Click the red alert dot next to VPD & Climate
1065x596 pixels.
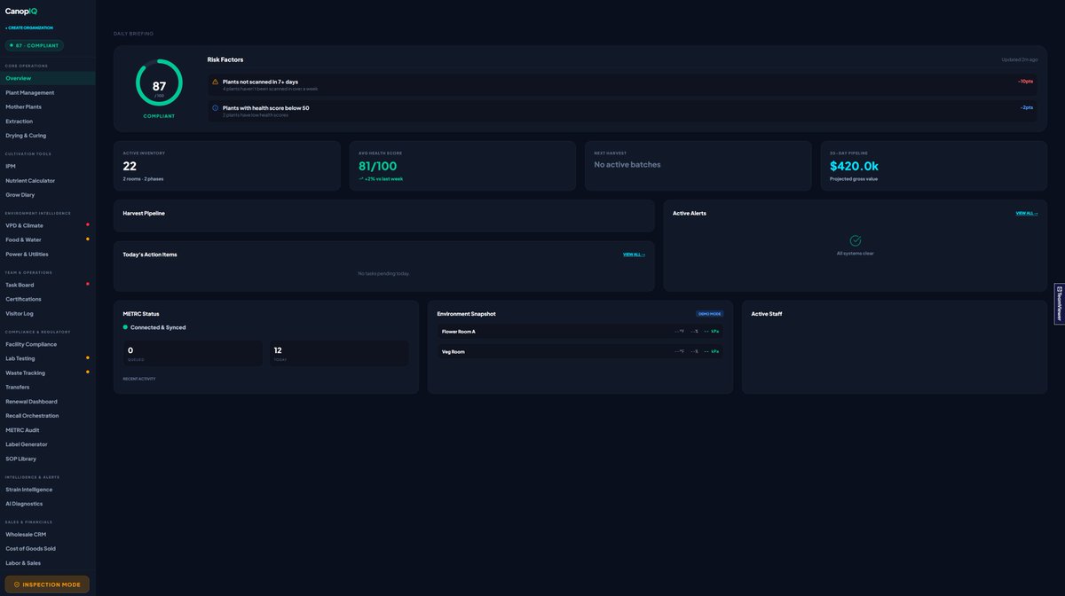click(x=87, y=224)
